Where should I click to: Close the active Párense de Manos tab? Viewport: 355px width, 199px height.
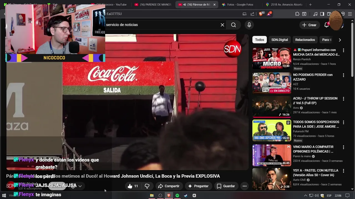coord(214,5)
